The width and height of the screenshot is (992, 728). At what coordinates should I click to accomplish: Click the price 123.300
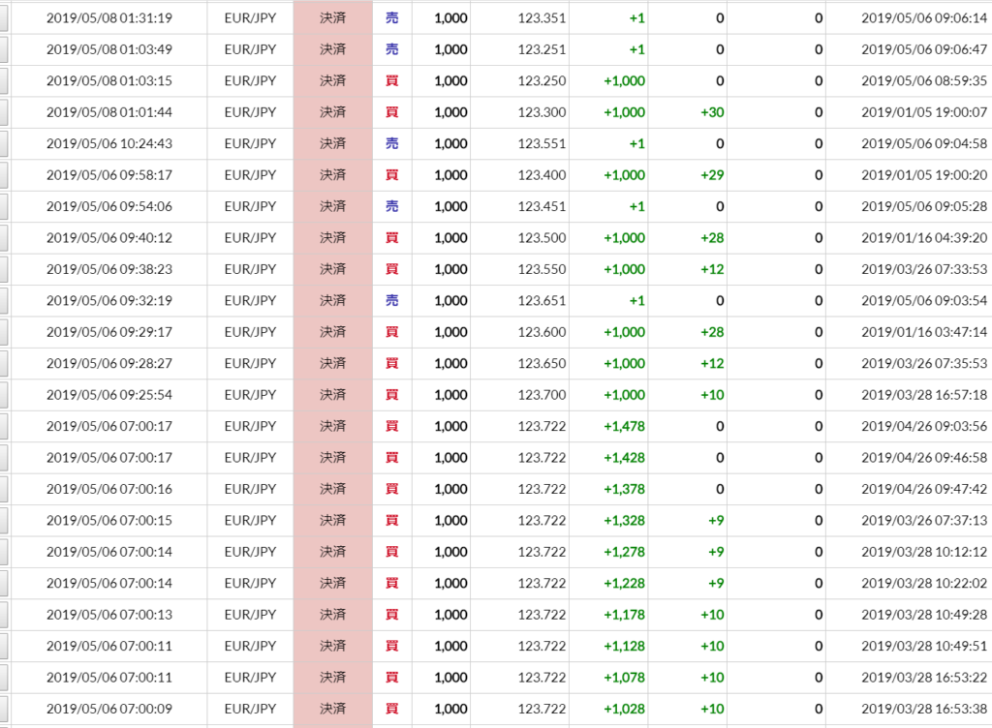[542, 112]
